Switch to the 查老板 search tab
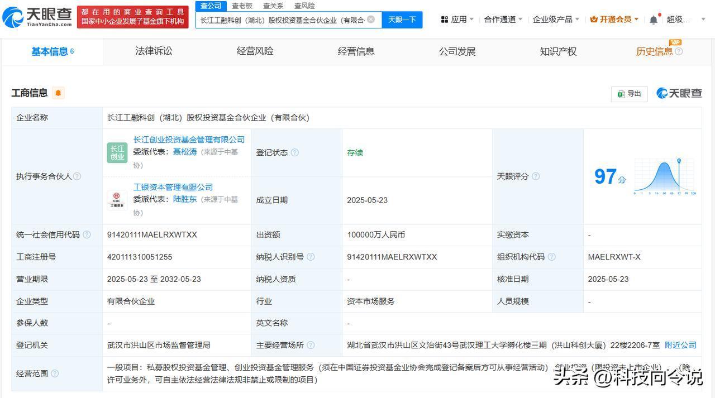Viewport: 715px width, 398px height. tap(242, 6)
